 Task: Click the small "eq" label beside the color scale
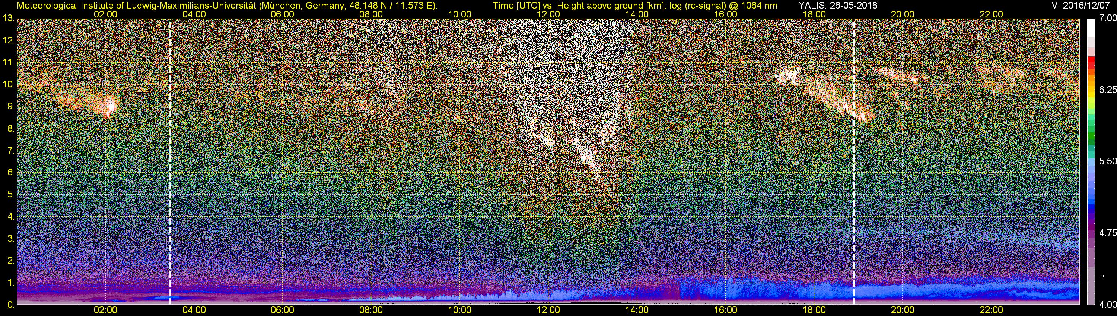[1103, 276]
